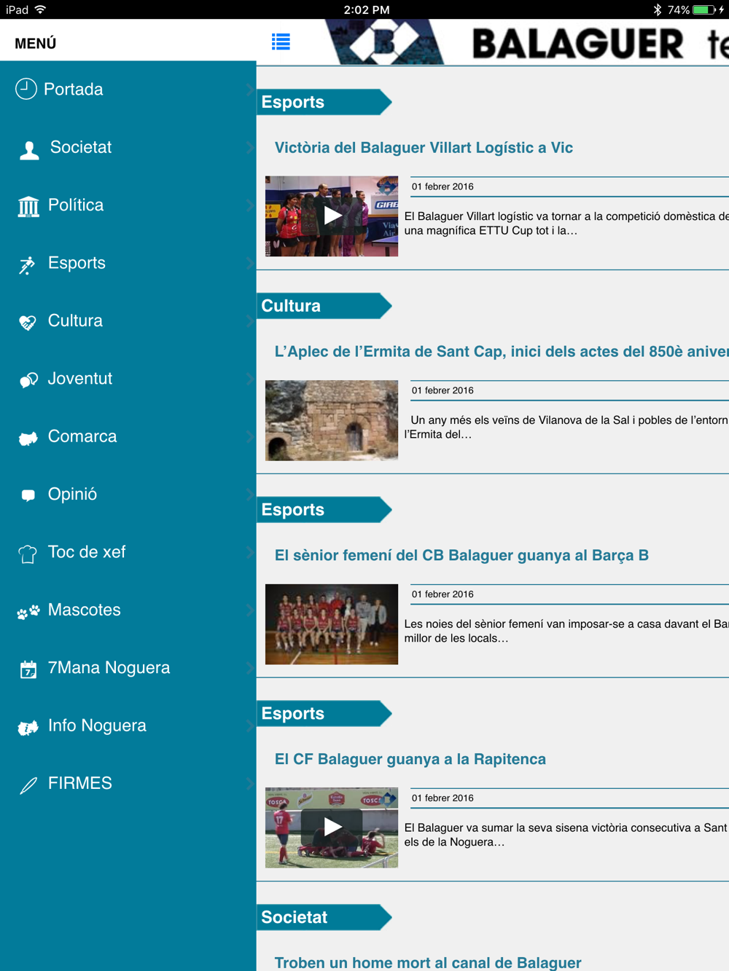729x971 pixels.
Task: Click the Societat category tag
Action: 324,917
